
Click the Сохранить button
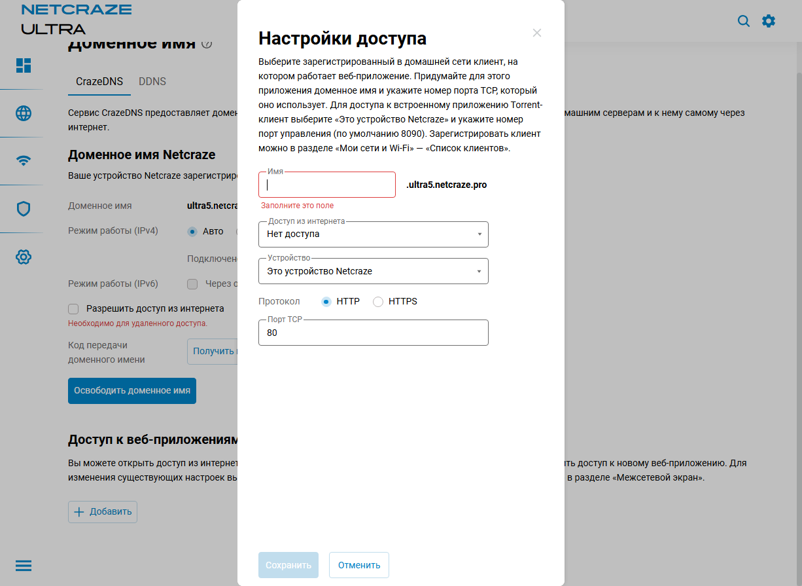pyautogui.click(x=288, y=565)
